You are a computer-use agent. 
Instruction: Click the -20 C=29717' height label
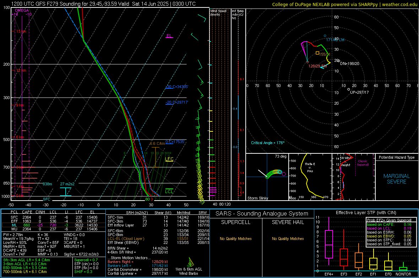tap(177, 102)
